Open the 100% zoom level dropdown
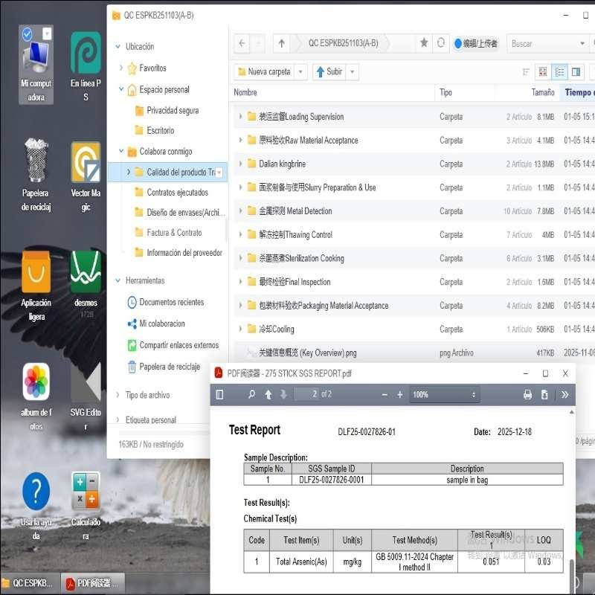The image size is (595, 595). point(444,394)
